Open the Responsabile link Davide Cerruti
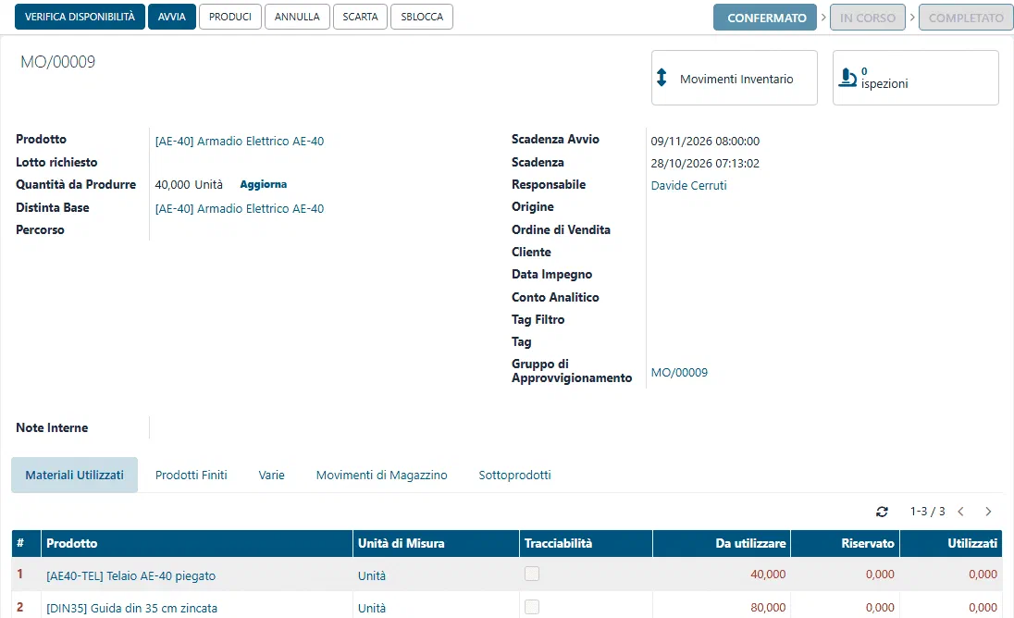The width and height of the screenshot is (1014, 618). [688, 186]
